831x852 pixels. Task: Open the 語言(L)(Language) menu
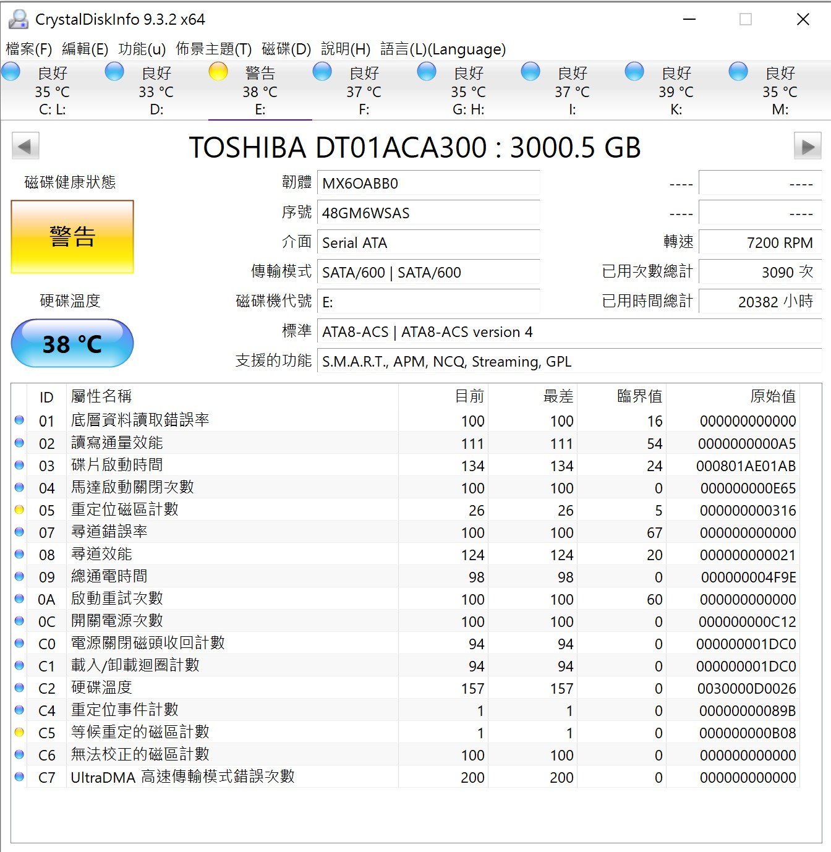[443, 49]
